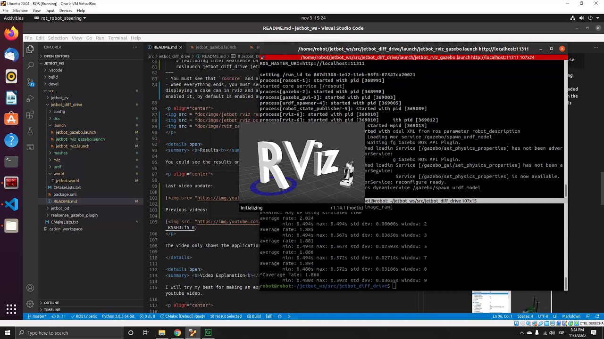Open jetbot.world file in explorer
604x339 pixels.
tap(67, 181)
